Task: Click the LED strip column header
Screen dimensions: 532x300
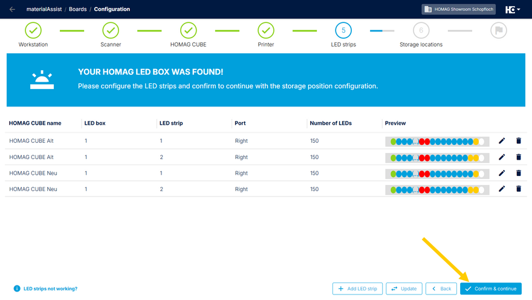Action: tap(171, 123)
